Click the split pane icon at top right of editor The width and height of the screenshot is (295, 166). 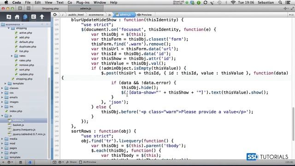[x=292, y=14]
